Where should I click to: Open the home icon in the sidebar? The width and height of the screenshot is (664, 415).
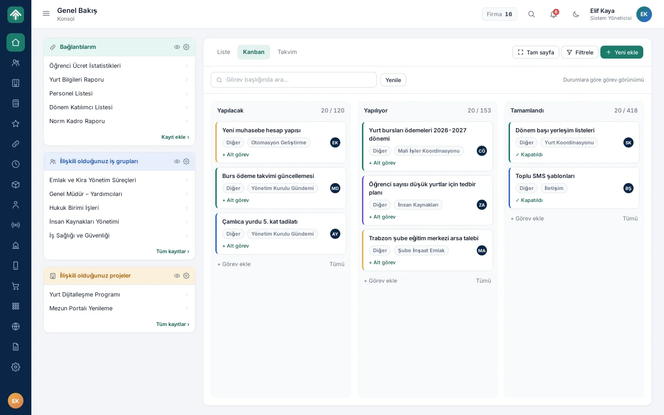pos(16,42)
